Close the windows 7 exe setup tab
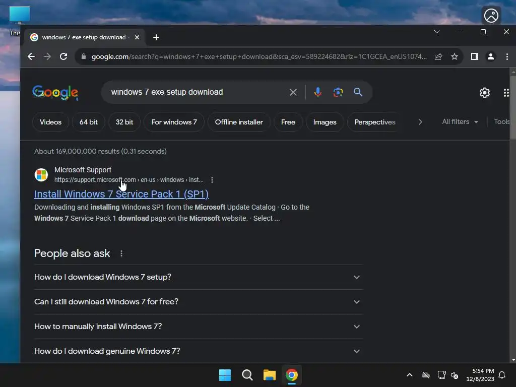The height and width of the screenshot is (387, 516). [x=137, y=37]
